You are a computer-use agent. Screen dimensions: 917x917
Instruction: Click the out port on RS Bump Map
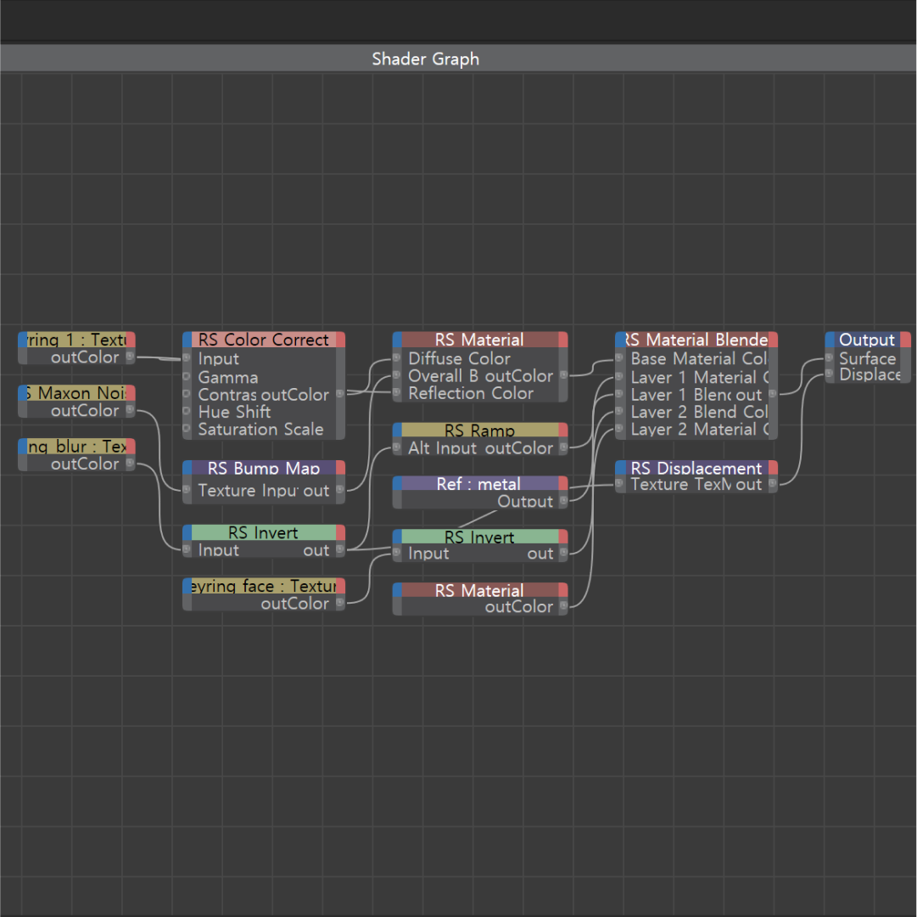(340, 490)
